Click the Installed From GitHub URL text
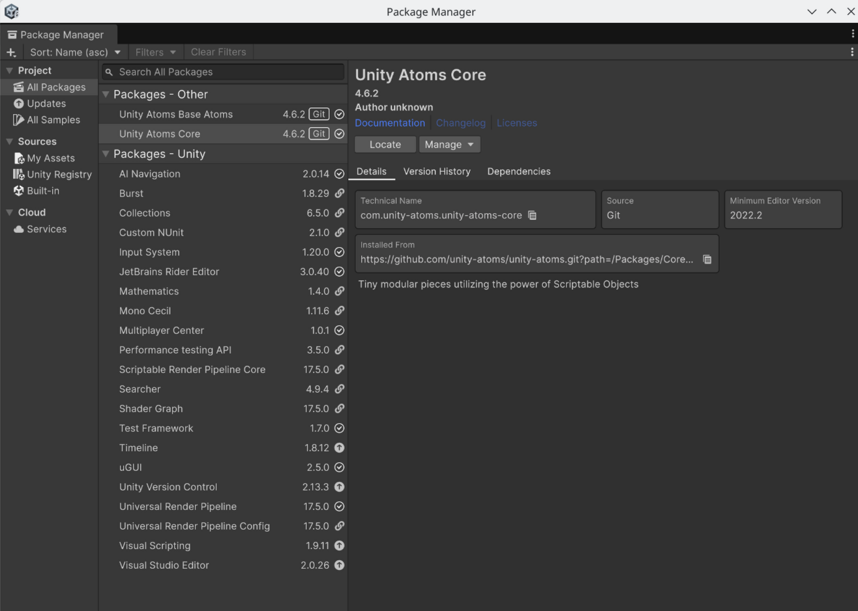The height and width of the screenshot is (611, 858). pos(527,260)
